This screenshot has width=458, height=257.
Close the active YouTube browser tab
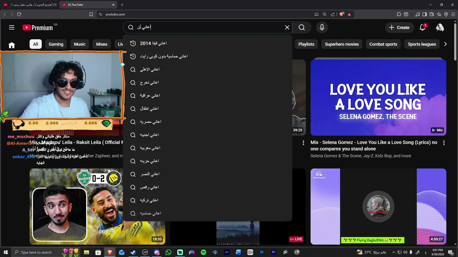(x=113, y=5)
